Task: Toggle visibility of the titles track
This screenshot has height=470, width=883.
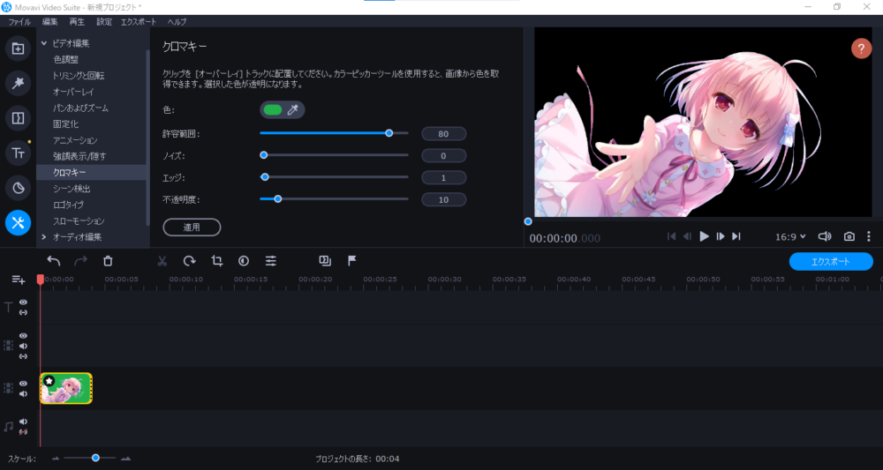Action: click(23, 302)
